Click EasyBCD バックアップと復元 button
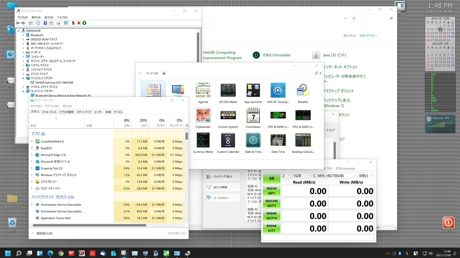 click(x=223, y=176)
